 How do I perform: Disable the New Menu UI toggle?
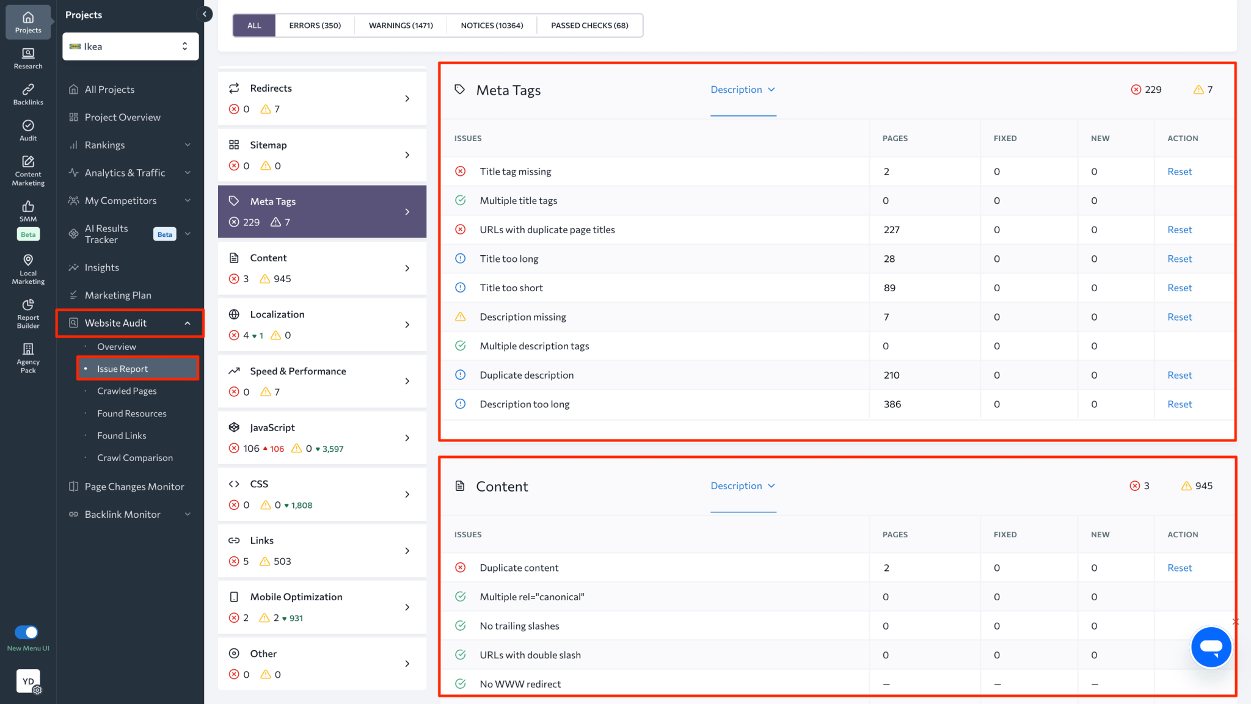(x=26, y=633)
